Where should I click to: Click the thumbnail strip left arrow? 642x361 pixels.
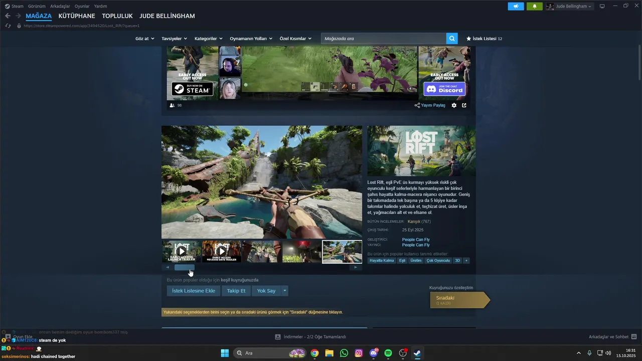tap(168, 267)
